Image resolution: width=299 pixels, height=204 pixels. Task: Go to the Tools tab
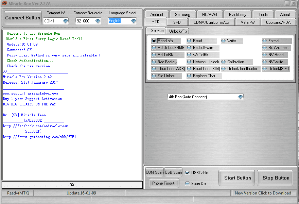coord(263,14)
